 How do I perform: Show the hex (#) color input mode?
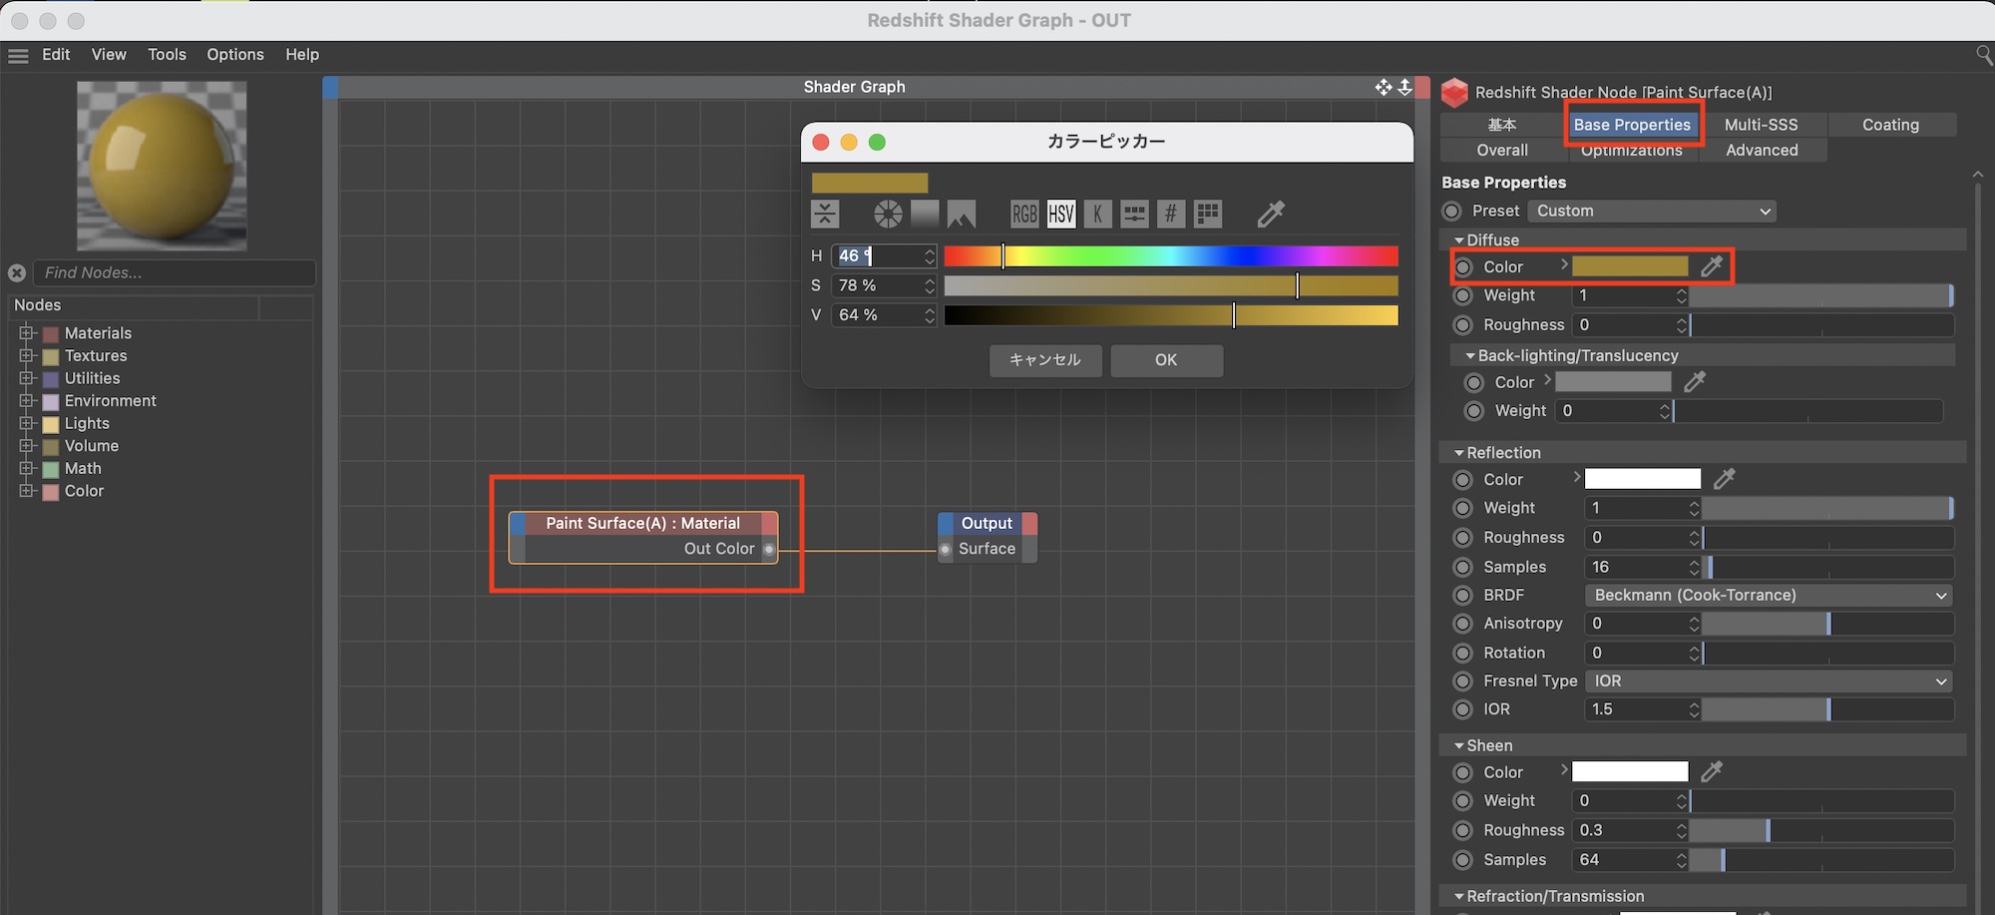1171,214
